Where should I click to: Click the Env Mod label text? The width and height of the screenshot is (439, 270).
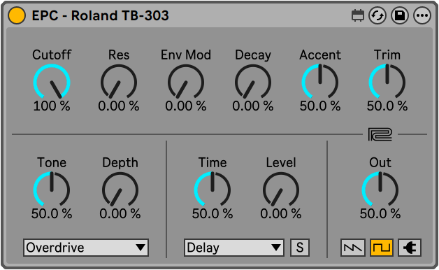(186, 55)
